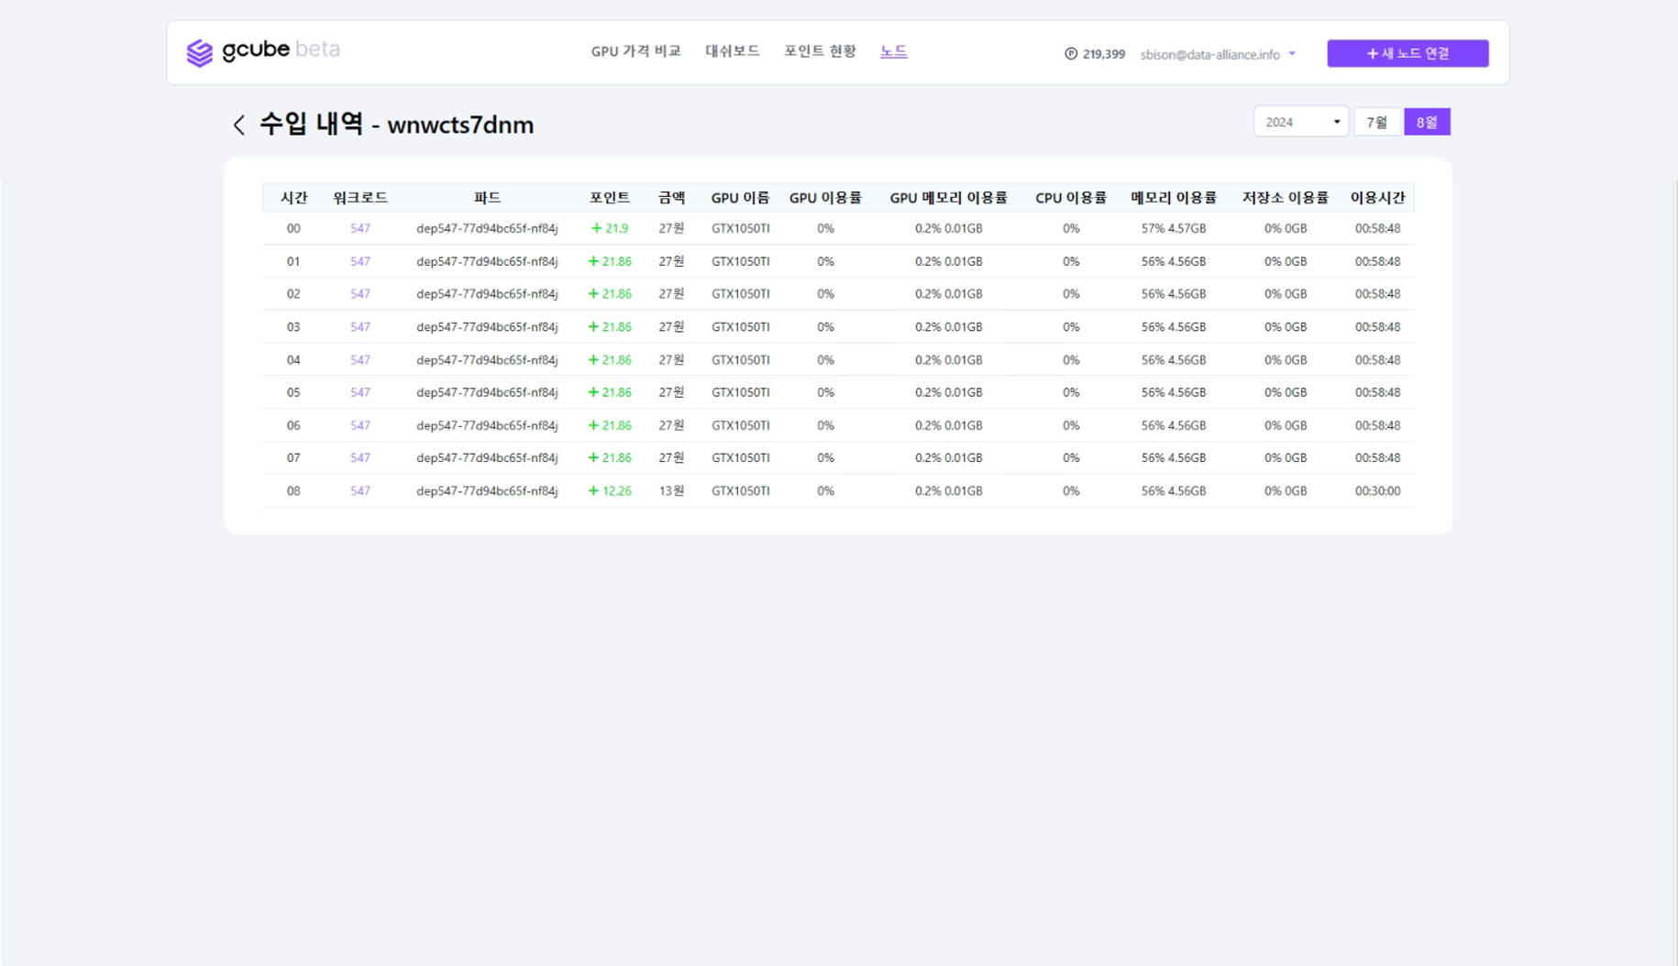The height and width of the screenshot is (966, 1678).
Task: Open workload 547 link in row 07
Action: 359,458
